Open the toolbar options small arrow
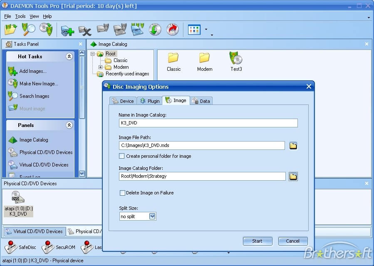This screenshot has width=374, height=266. point(212,35)
